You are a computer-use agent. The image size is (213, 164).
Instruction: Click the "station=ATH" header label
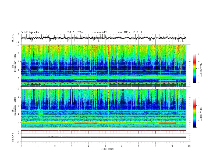tap(100, 32)
